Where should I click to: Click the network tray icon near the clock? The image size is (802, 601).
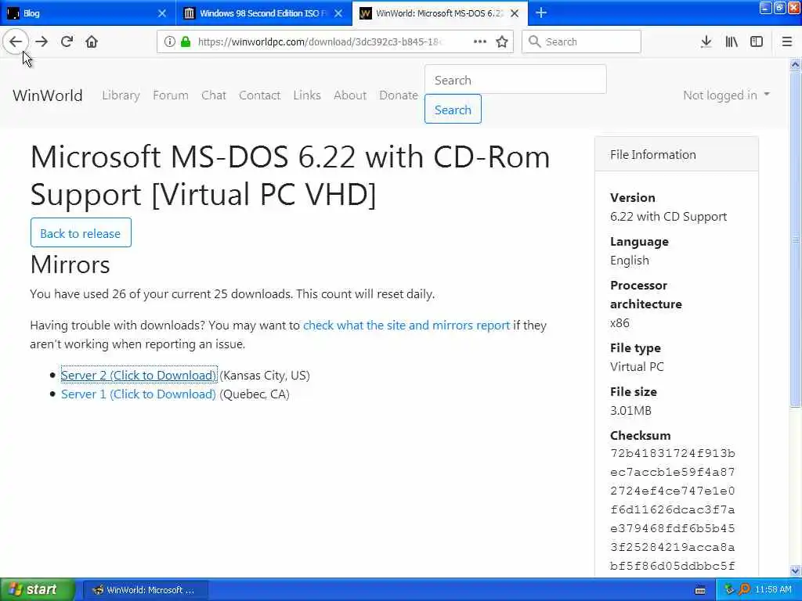coord(729,590)
